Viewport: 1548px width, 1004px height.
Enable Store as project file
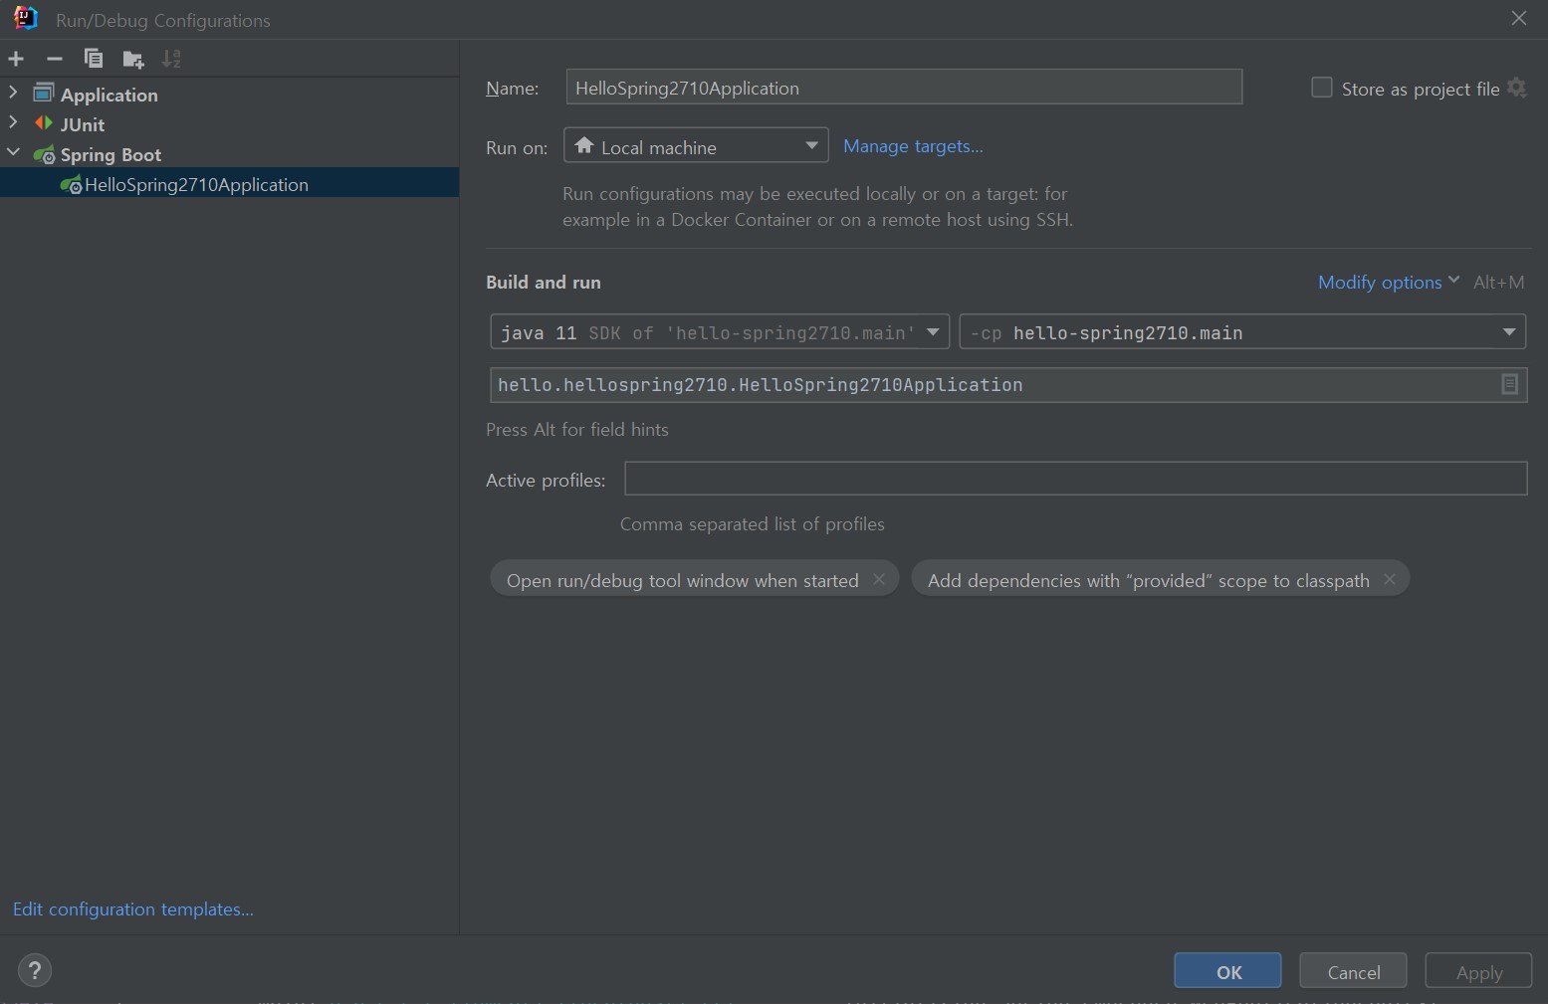pyautogui.click(x=1321, y=87)
